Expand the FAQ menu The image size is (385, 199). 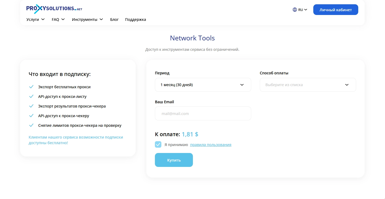tap(58, 20)
